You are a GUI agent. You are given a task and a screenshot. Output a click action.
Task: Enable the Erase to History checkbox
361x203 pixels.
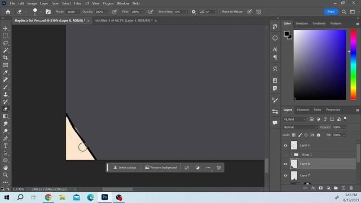pyautogui.click(x=219, y=12)
